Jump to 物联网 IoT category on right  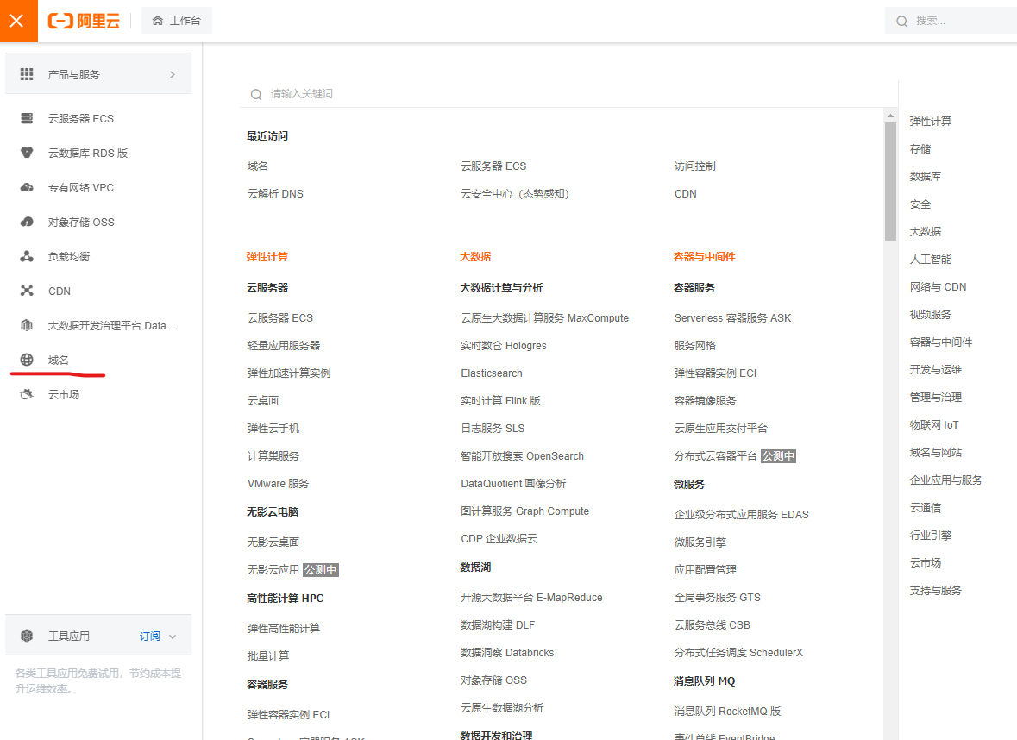pyautogui.click(x=934, y=425)
